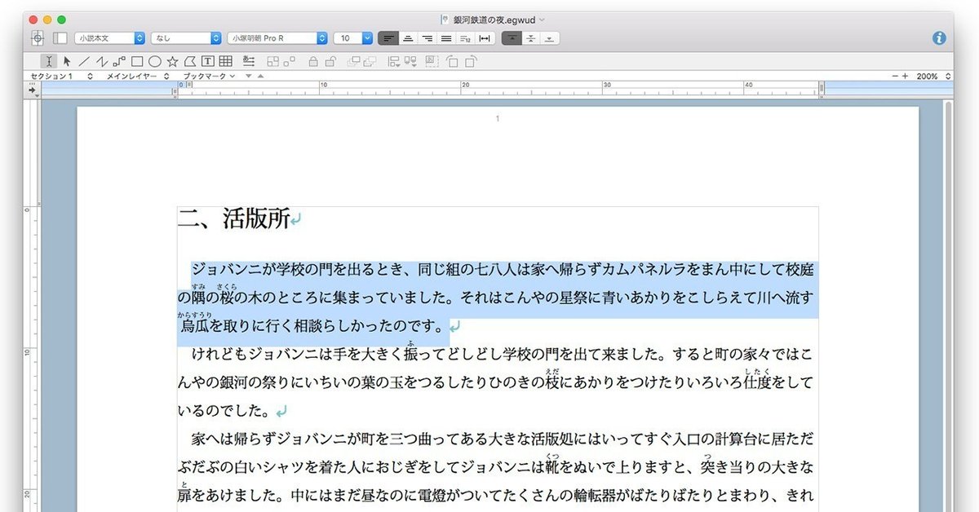
Task: Open the distribute objects dropdown icon
Action: click(412, 61)
